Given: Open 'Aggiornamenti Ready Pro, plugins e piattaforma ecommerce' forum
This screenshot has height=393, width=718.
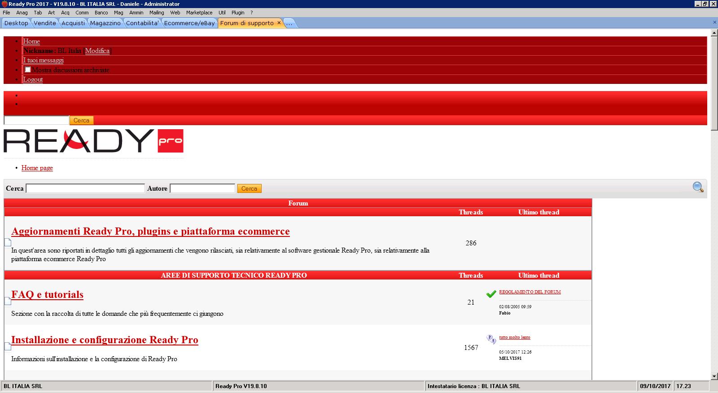Looking at the screenshot, I should pyautogui.click(x=150, y=231).
